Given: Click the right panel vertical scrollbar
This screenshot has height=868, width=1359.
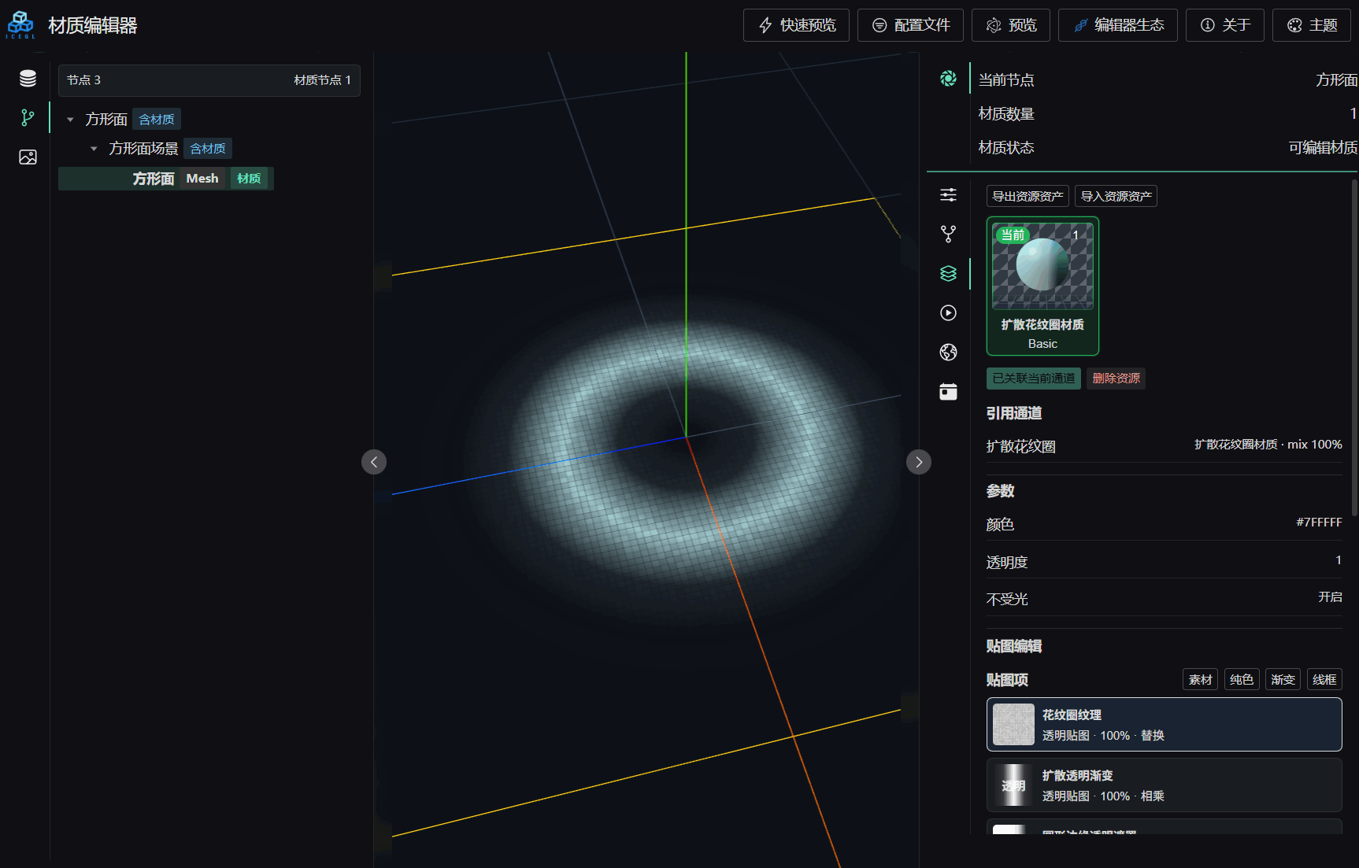Looking at the screenshot, I should [1354, 348].
